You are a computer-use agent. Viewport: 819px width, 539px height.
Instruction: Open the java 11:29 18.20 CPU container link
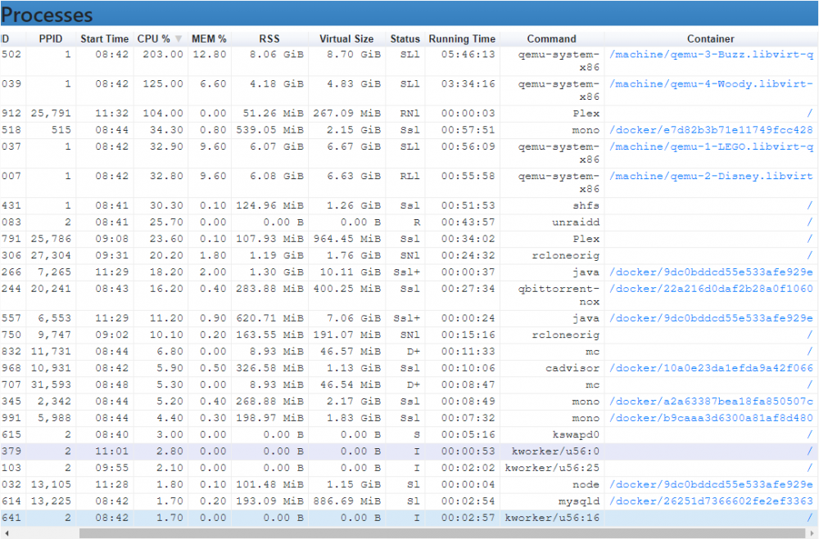pyautogui.click(x=712, y=272)
